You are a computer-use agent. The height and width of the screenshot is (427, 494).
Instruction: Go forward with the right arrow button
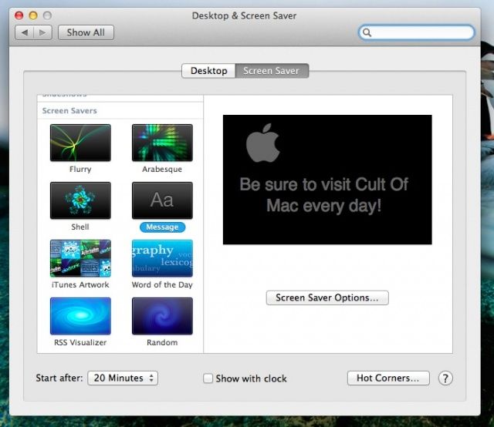tap(43, 32)
